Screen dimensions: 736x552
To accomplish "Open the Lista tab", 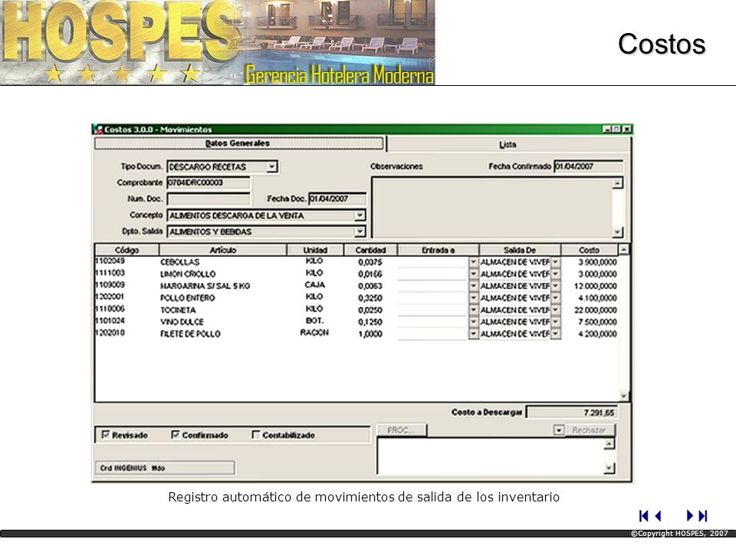I will pos(508,145).
